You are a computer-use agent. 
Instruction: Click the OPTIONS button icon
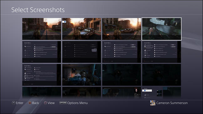[x=63, y=103]
